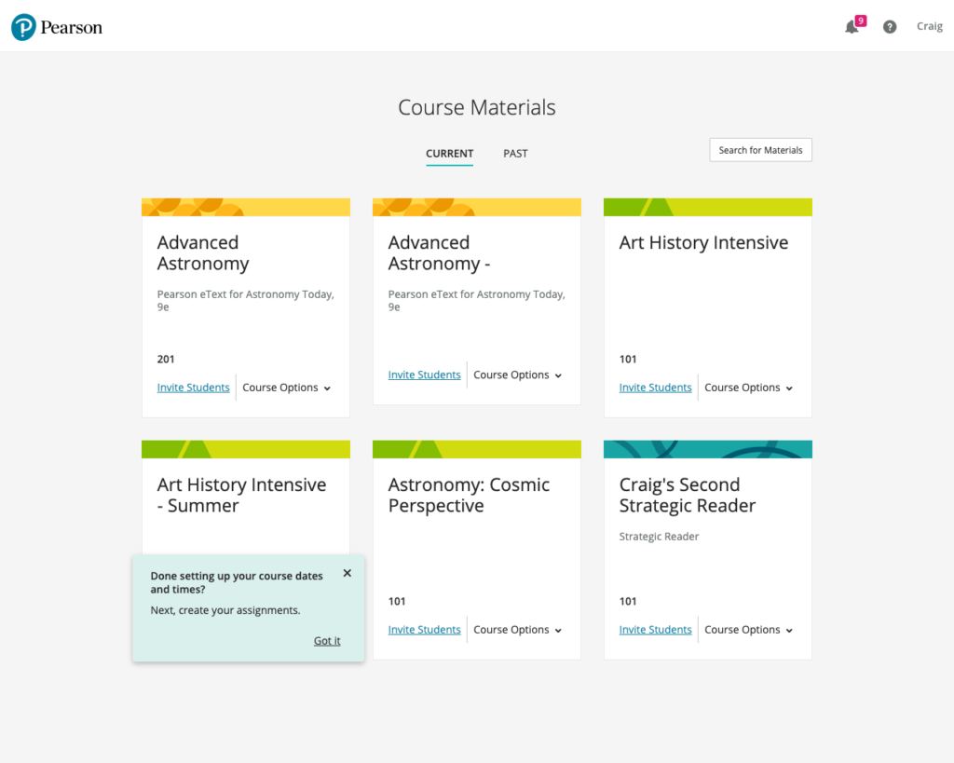This screenshot has width=954, height=763.
Task: Expand Course Options for Art History Intensive
Action: point(749,388)
